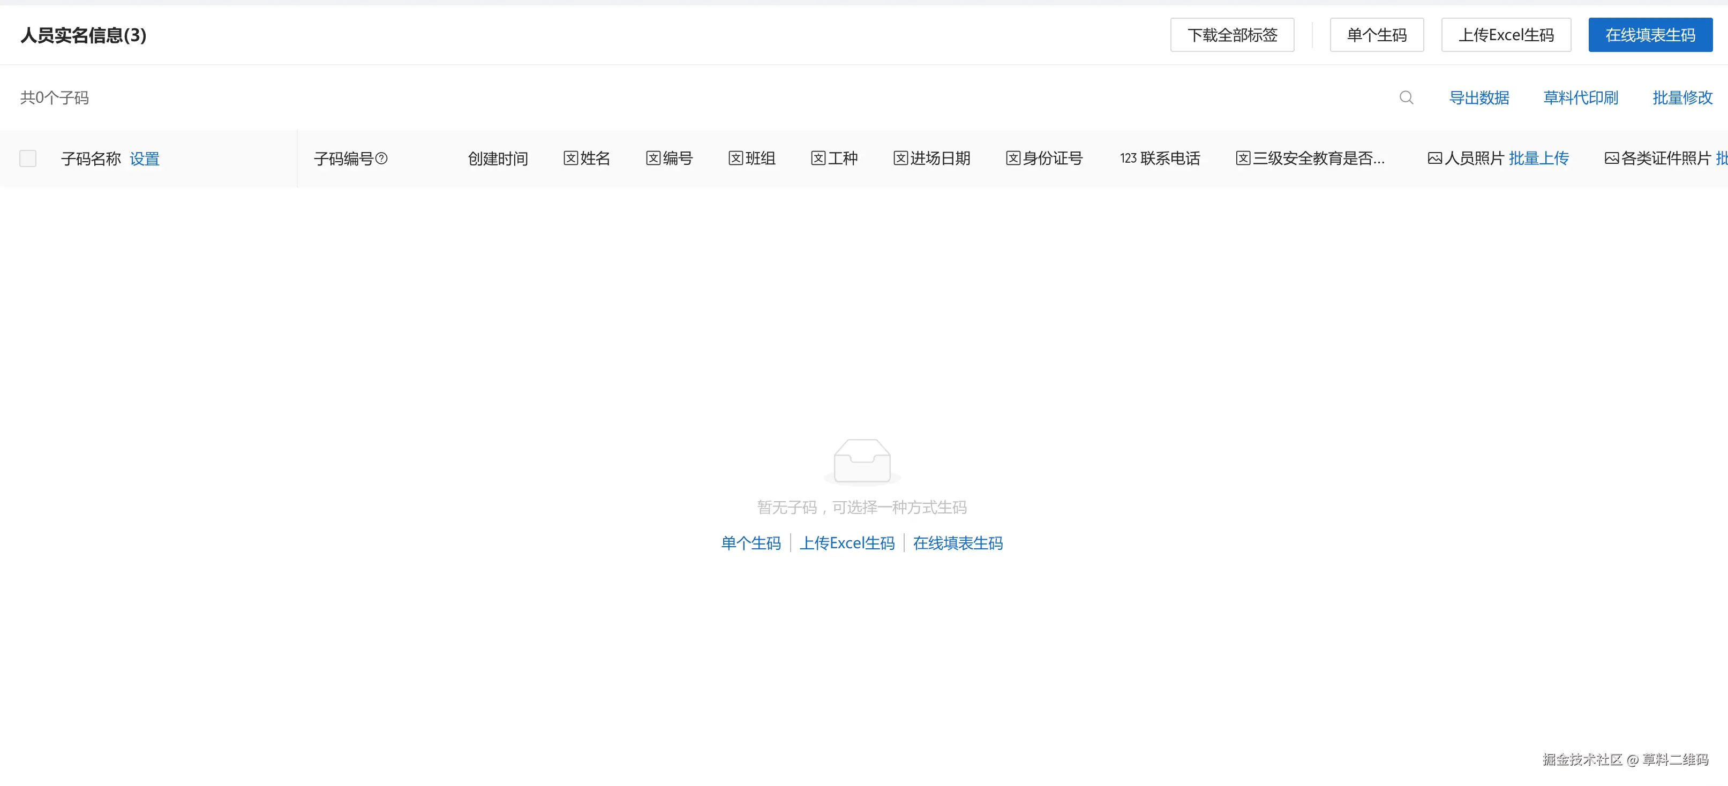Toggle the select-all checkbox in header
This screenshot has width=1728, height=786.
pos(28,158)
